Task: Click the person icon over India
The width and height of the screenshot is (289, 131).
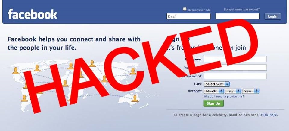Action: pos(104,79)
